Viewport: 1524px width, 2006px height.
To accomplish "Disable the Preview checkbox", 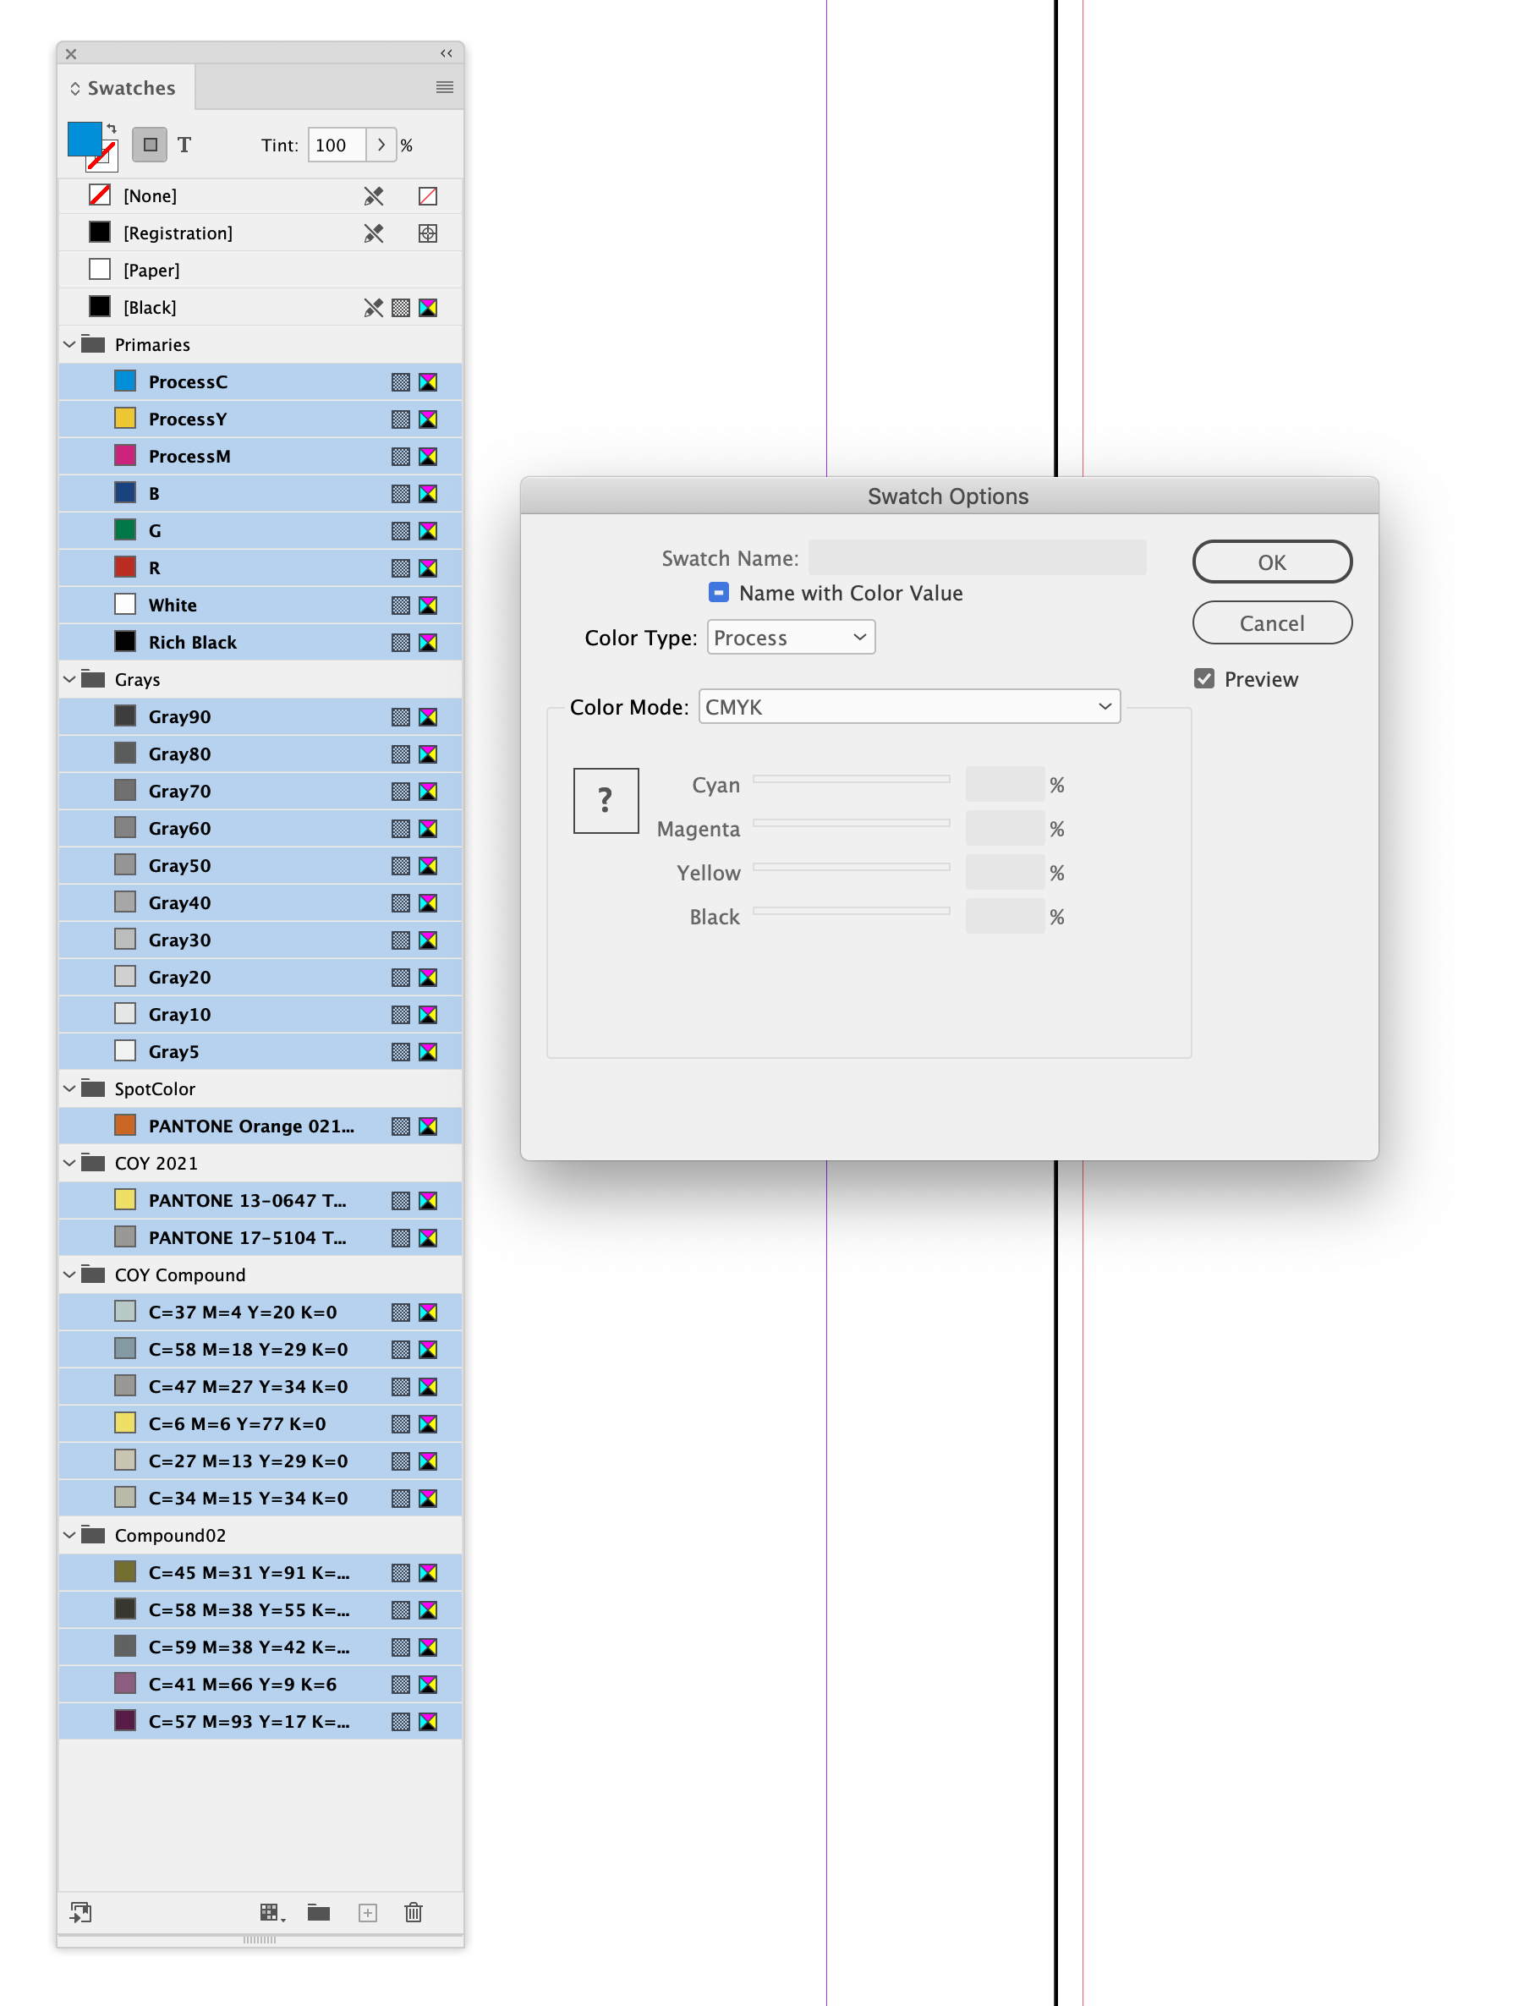I will pyautogui.click(x=1204, y=678).
